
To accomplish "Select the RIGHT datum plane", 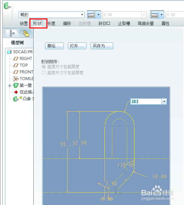I will click(x=23, y=58).
